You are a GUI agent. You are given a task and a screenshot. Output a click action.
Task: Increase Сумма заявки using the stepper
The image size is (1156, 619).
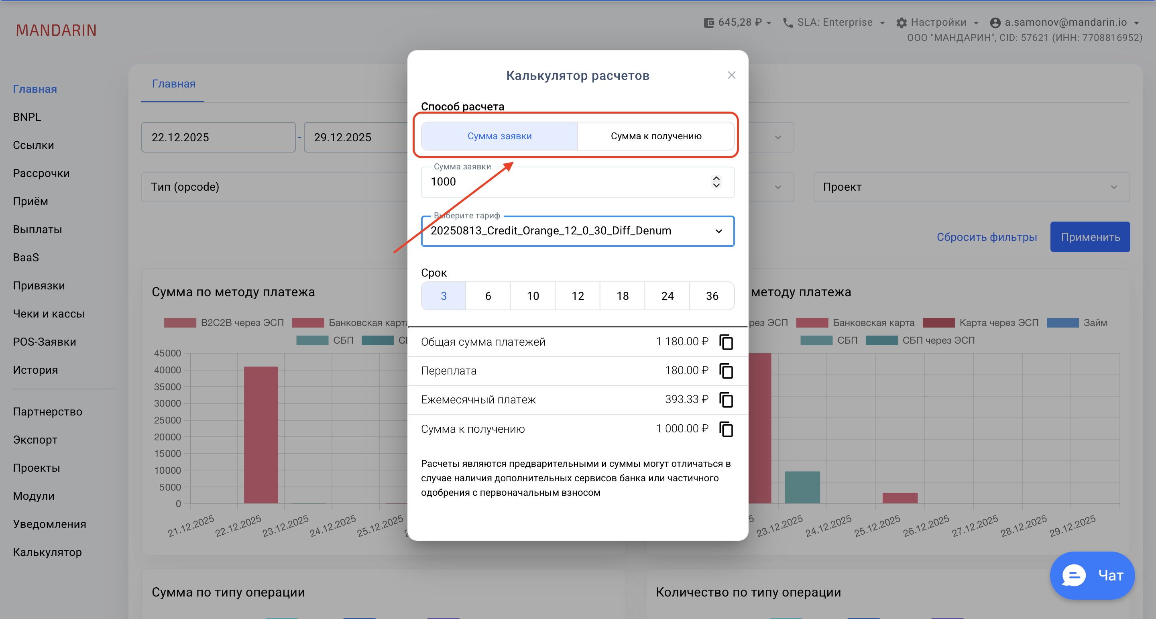pos(716,179)
